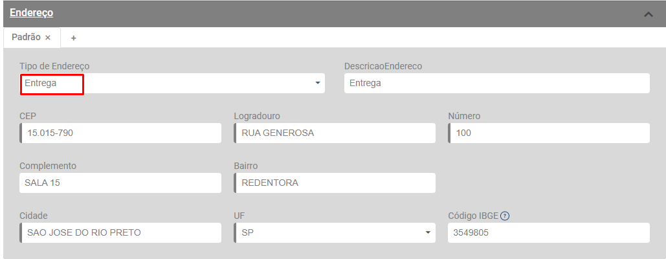Screen dimensions: 666x259
Task: Click into the CEP field
Action: pos(121,133)
